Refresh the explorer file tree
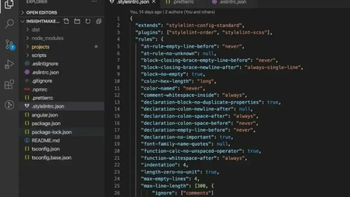The height and width of the screenshot is (197, 350). [87, 21]
